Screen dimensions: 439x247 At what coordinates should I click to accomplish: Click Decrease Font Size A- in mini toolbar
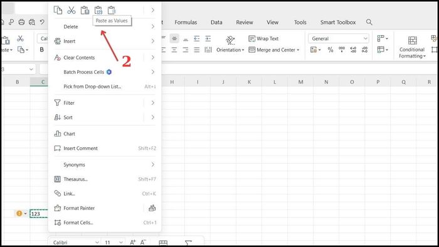tap(143, 242)
